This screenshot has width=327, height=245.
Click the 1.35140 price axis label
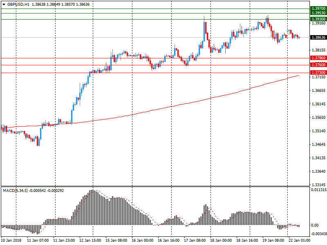point(318,131)
